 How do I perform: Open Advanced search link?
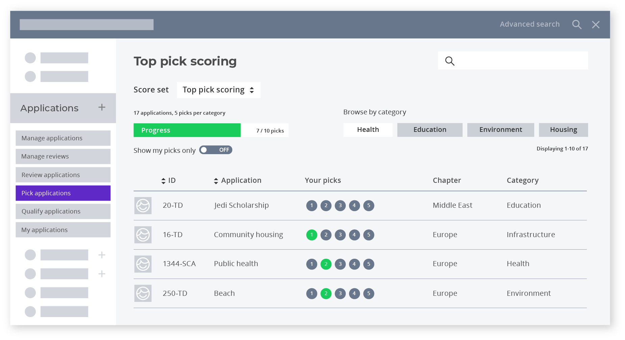(x=529, y=24)
